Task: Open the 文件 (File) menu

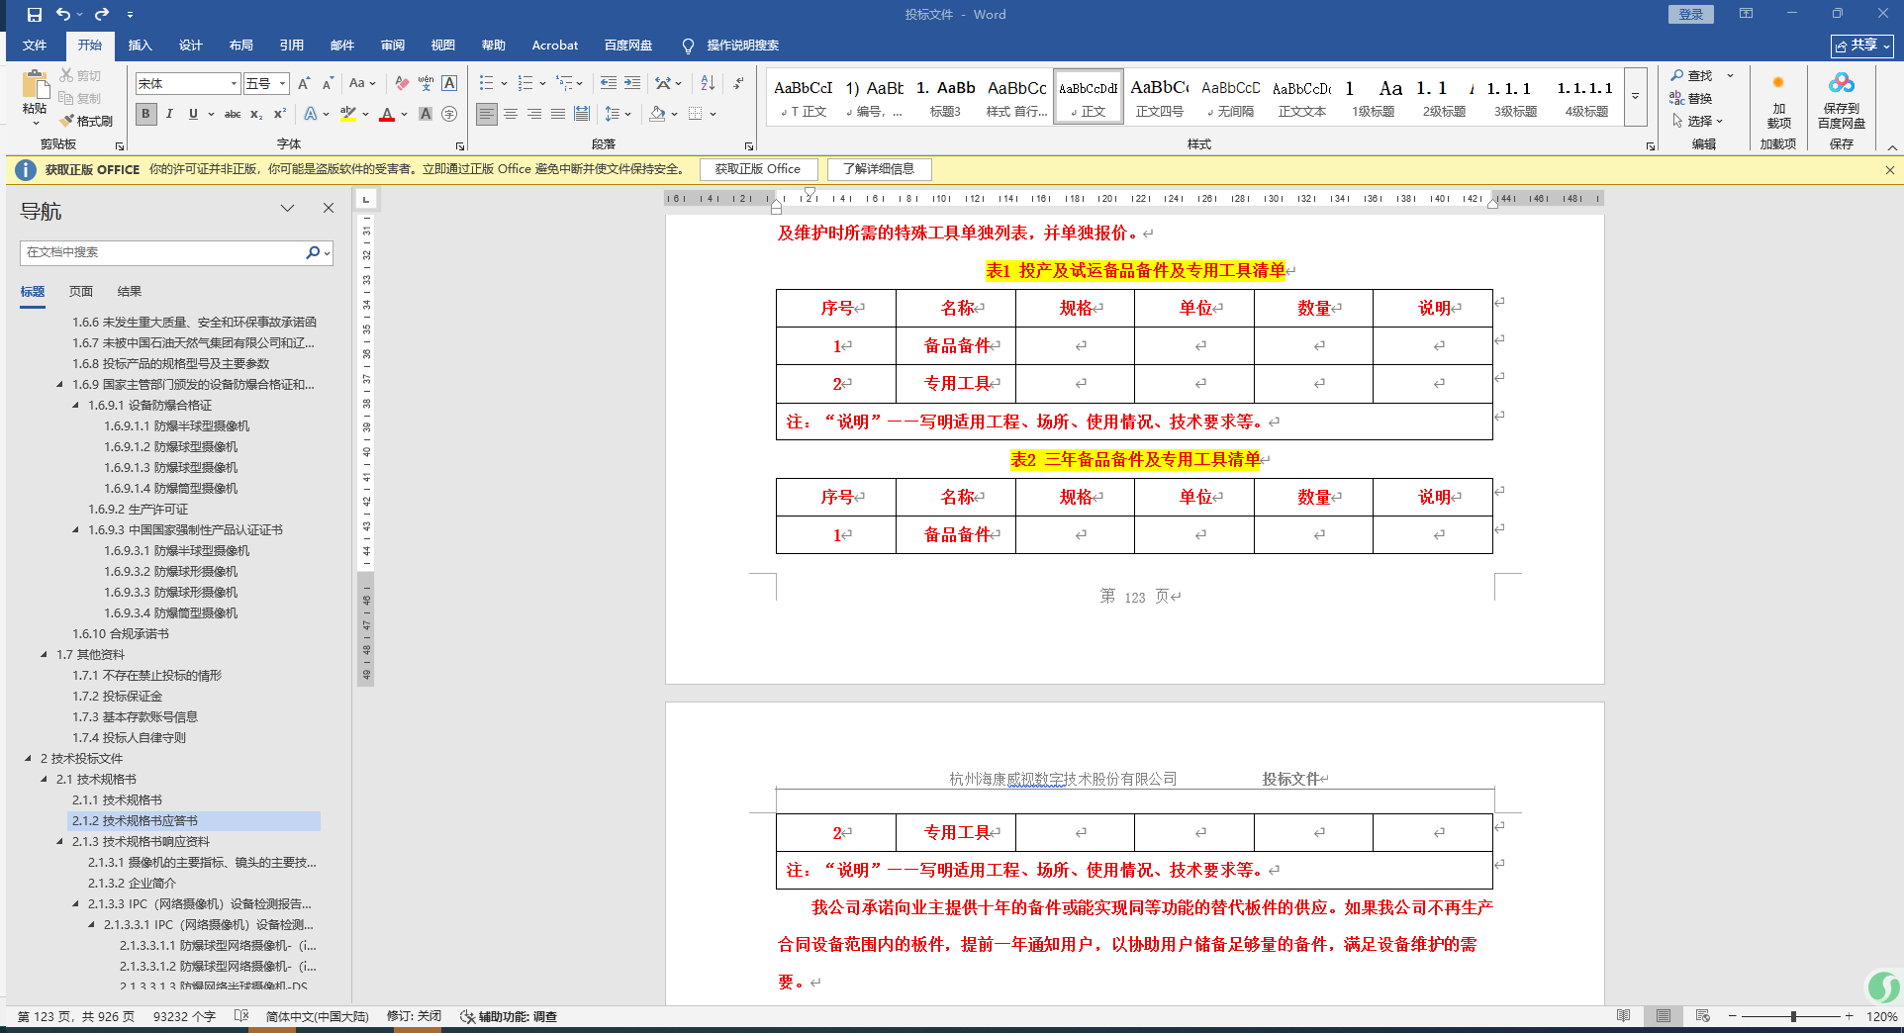Action: coord(35,46)
